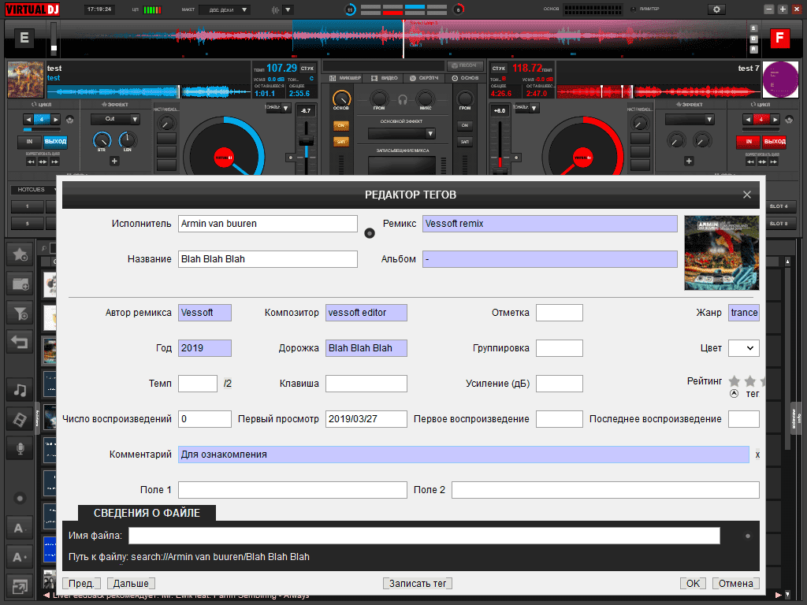Click Отмена cancel button

(735, 584)
